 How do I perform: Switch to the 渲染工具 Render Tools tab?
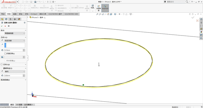(x=43, y=14)
